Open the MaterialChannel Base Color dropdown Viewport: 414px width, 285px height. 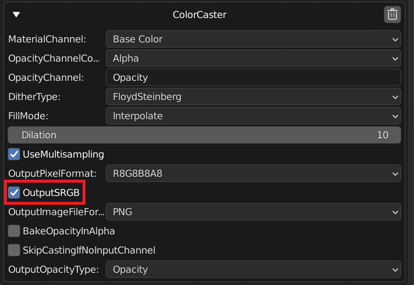point(253,39)
